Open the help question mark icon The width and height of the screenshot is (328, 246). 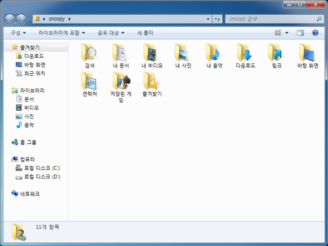point(315,33)
